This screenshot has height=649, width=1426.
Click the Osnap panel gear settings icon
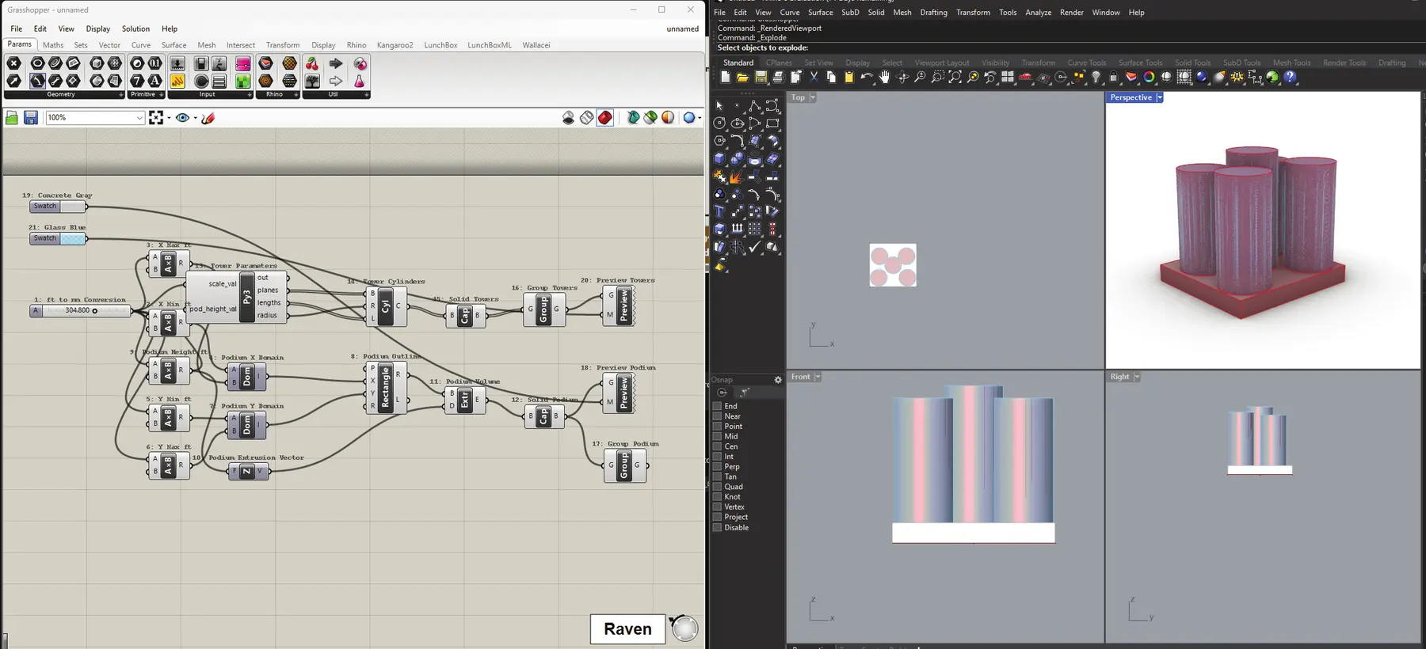[x=778, y=380]
